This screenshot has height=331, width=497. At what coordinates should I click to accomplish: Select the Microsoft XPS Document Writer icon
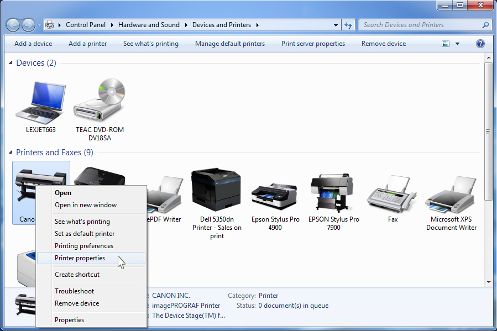(451, 195)
